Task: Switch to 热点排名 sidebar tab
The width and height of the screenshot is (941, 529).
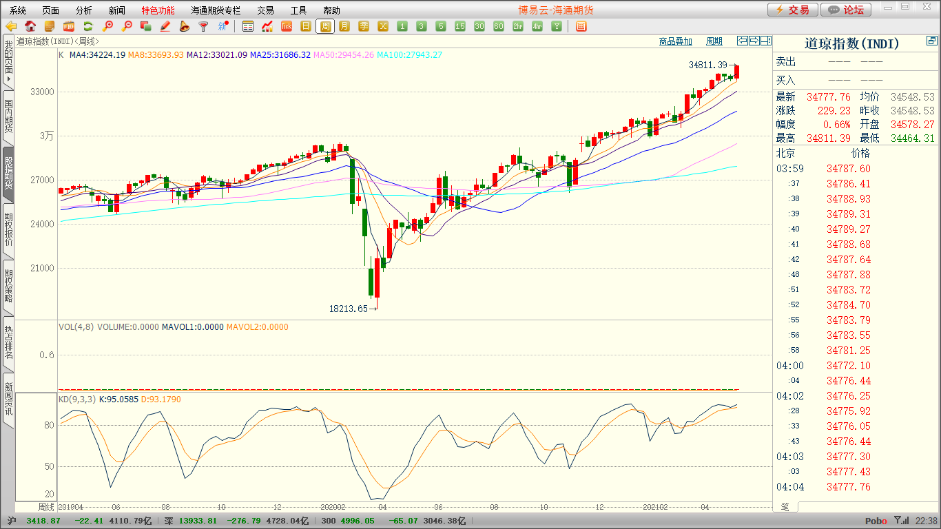Action: tap(8, 342)
